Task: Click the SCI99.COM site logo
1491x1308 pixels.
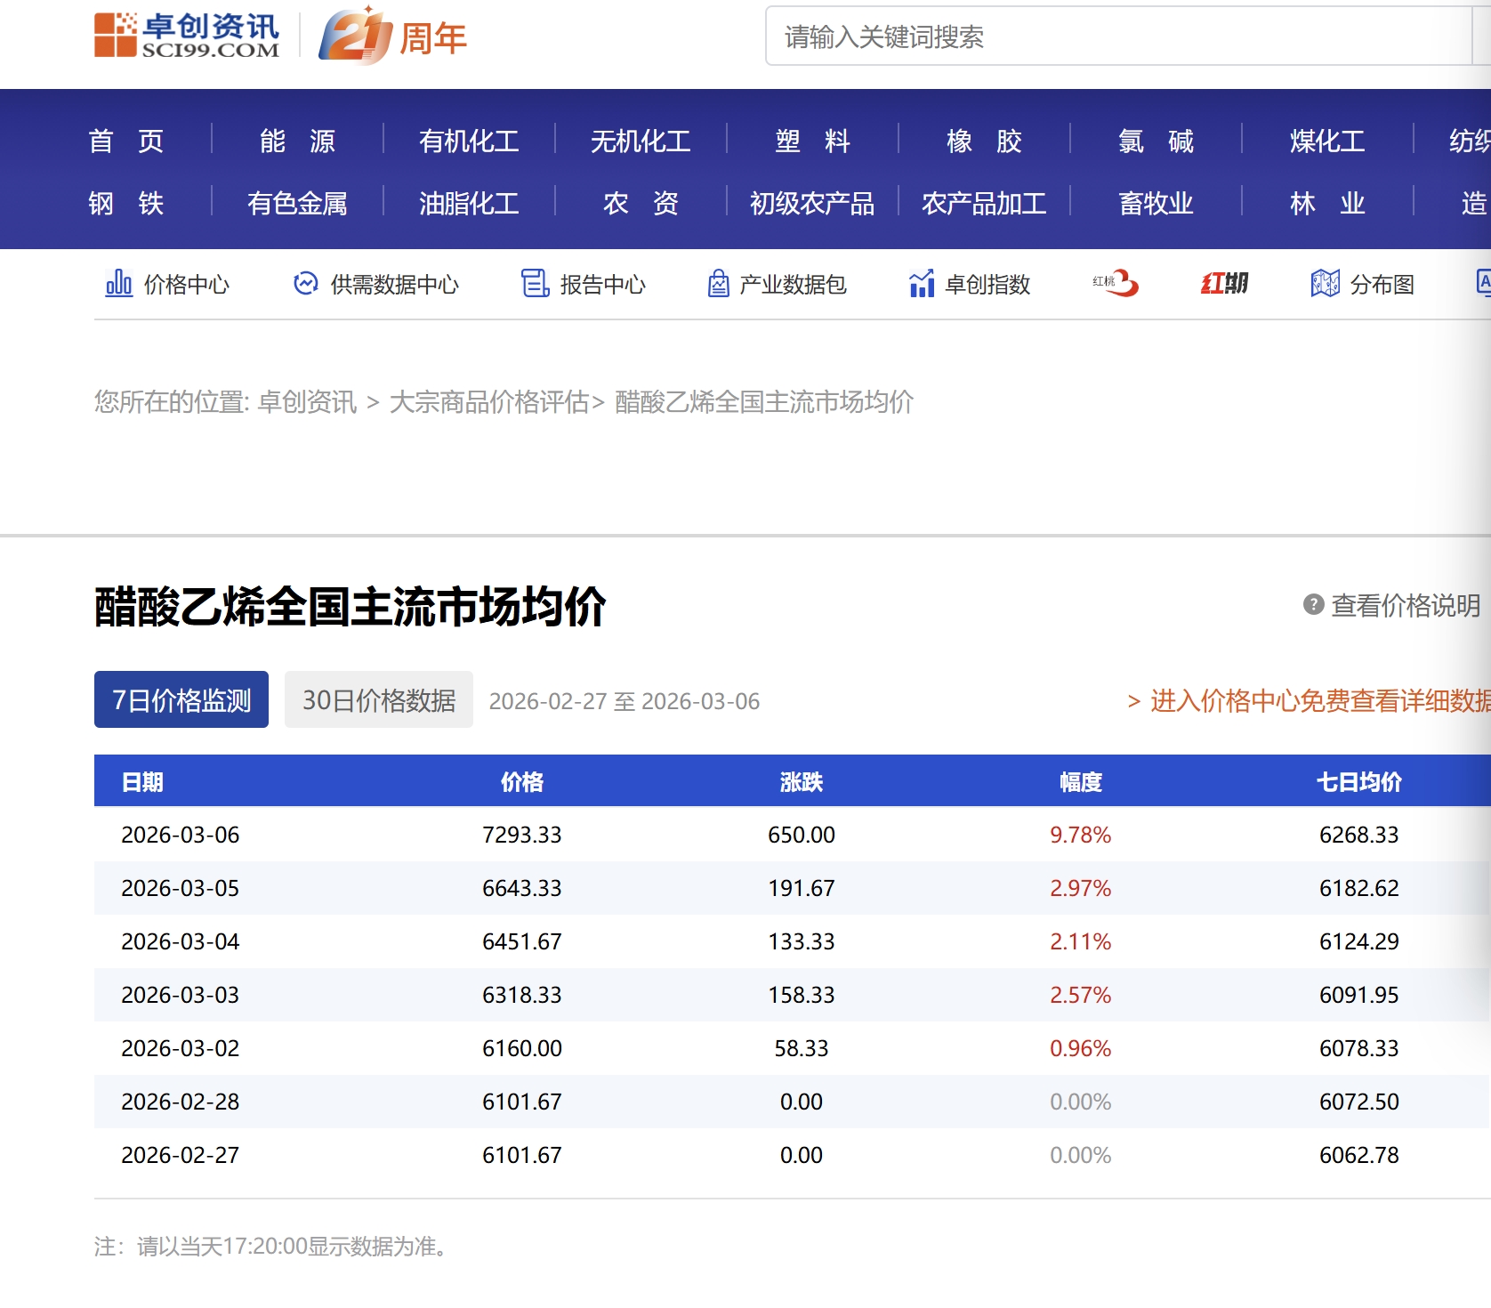Action: click(187, 36)
